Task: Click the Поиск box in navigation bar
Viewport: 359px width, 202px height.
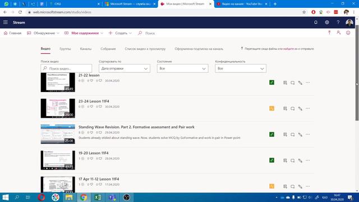Action: point(150,33)
